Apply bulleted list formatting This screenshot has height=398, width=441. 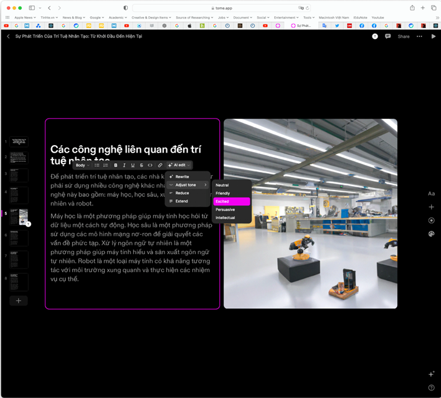(x=97, y=165)
